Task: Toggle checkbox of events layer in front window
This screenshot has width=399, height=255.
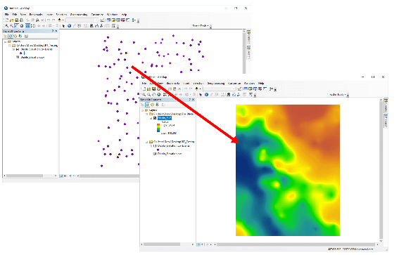Action: tap(154, 146)
